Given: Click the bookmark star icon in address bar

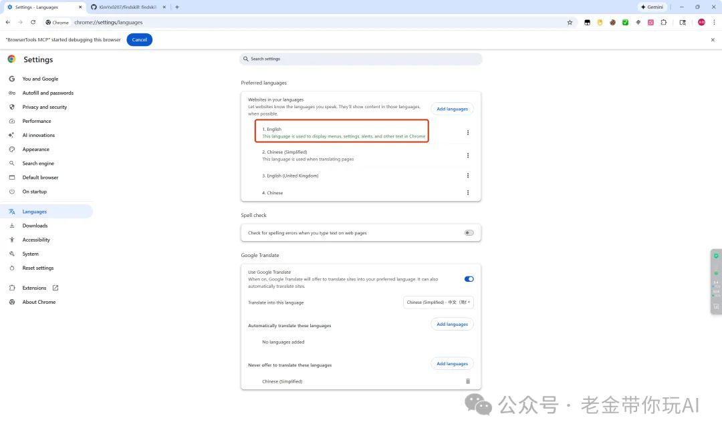Looking at the screenshot, I should tap(570, 22).
